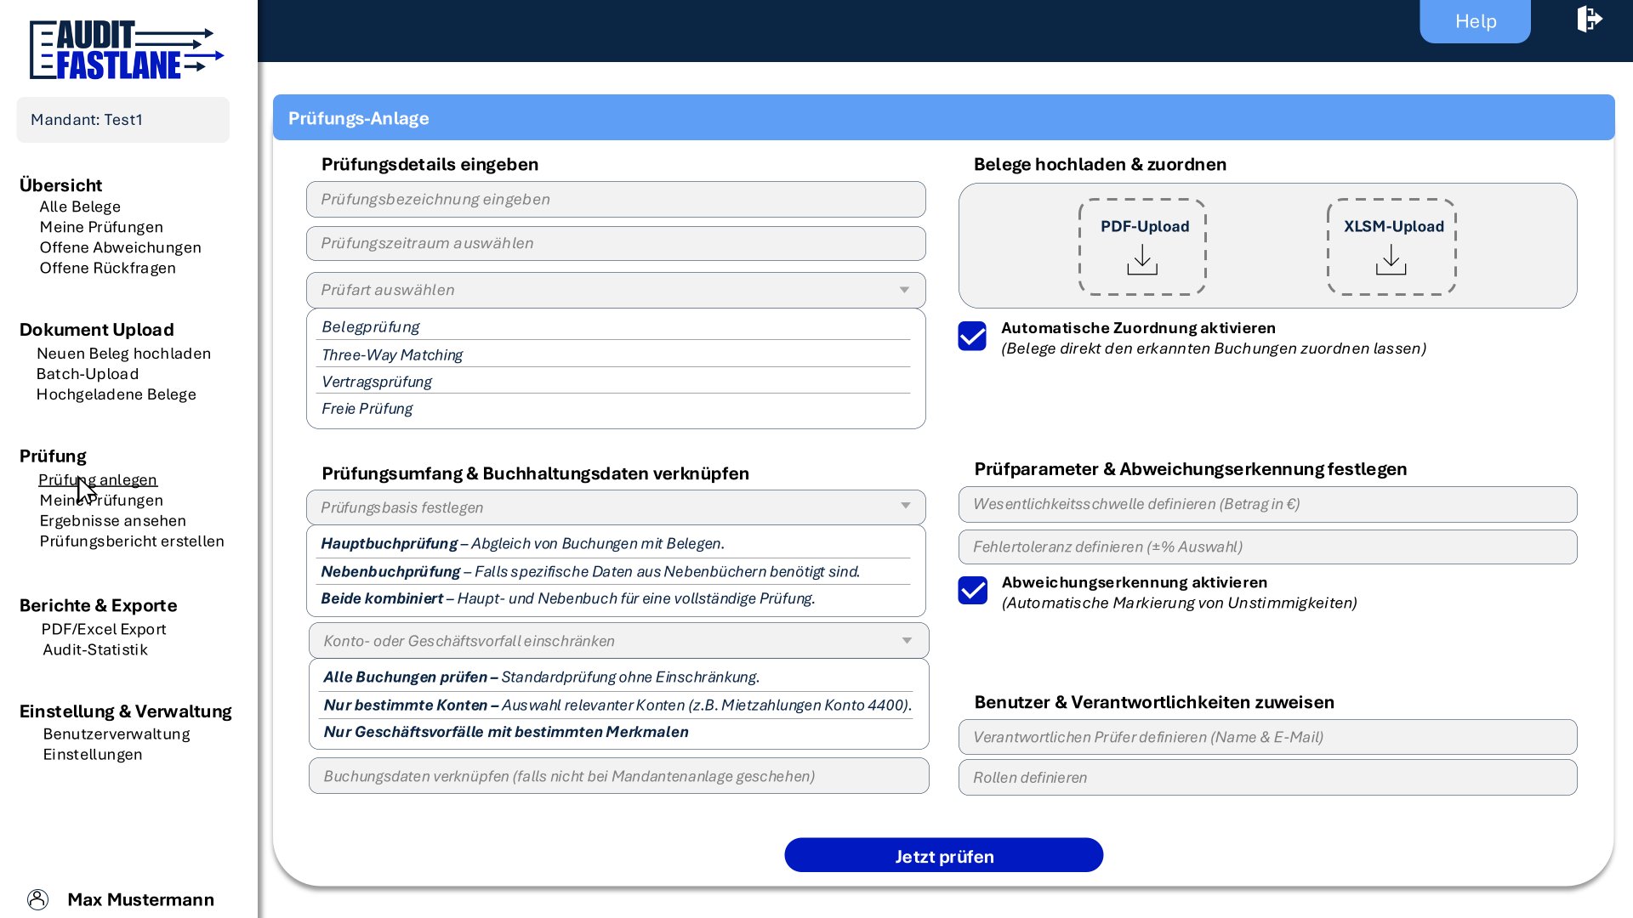Image resolution: width=1633 pixels, height=918 pixels.
Task: Open Ergebnisse ansehen
Action: coord(112,520)
